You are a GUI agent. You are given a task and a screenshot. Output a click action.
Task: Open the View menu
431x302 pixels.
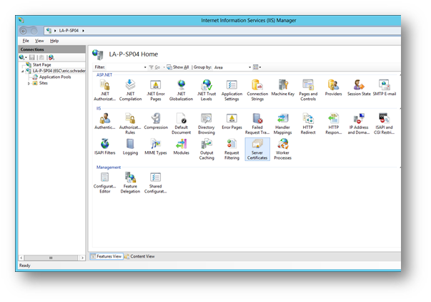click(x=39, y=41)
